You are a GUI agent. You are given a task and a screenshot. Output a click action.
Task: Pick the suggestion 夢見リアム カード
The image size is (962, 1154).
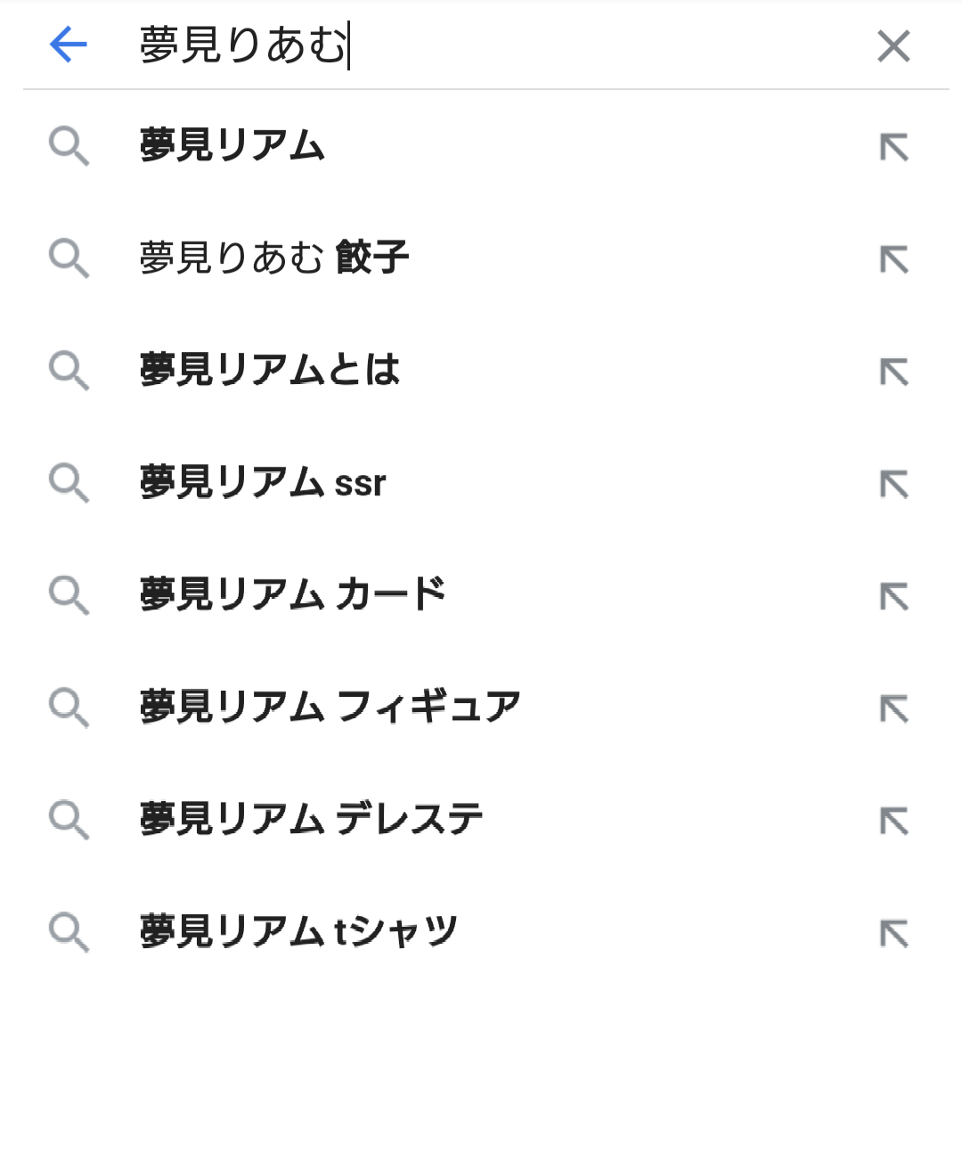[x=293, y=595]
